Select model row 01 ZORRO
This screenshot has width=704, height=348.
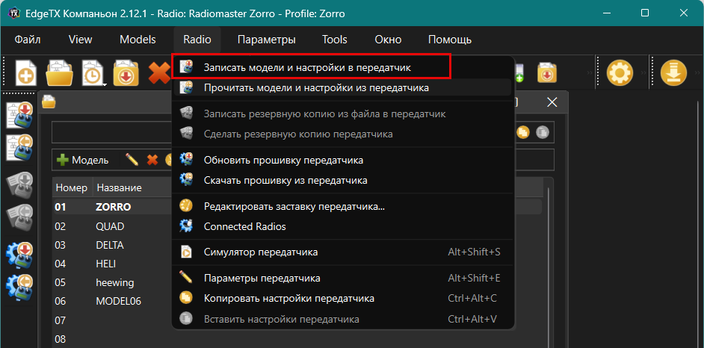[x=113, y=207]
